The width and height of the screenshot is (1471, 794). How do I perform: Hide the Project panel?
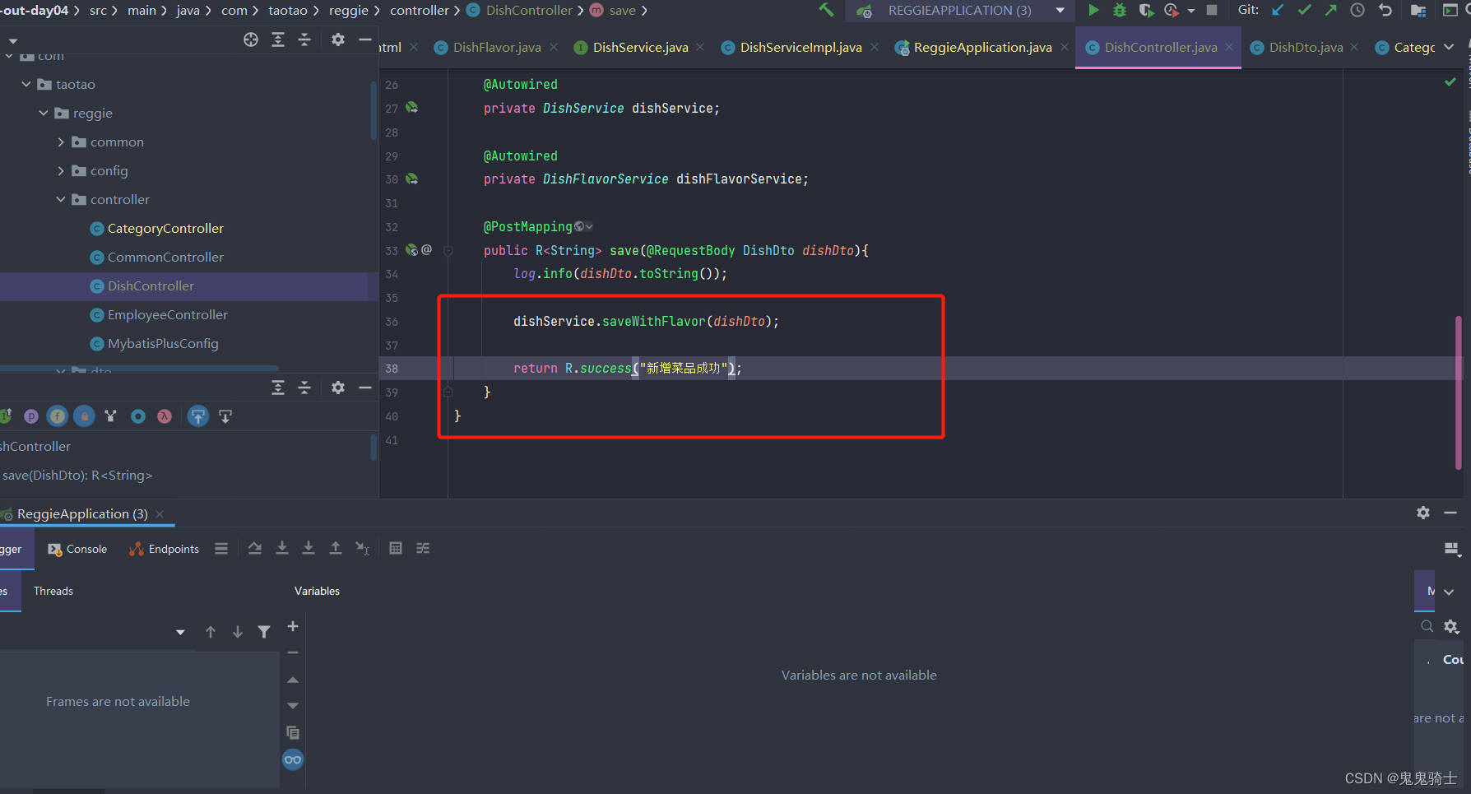tap(365, 39)
